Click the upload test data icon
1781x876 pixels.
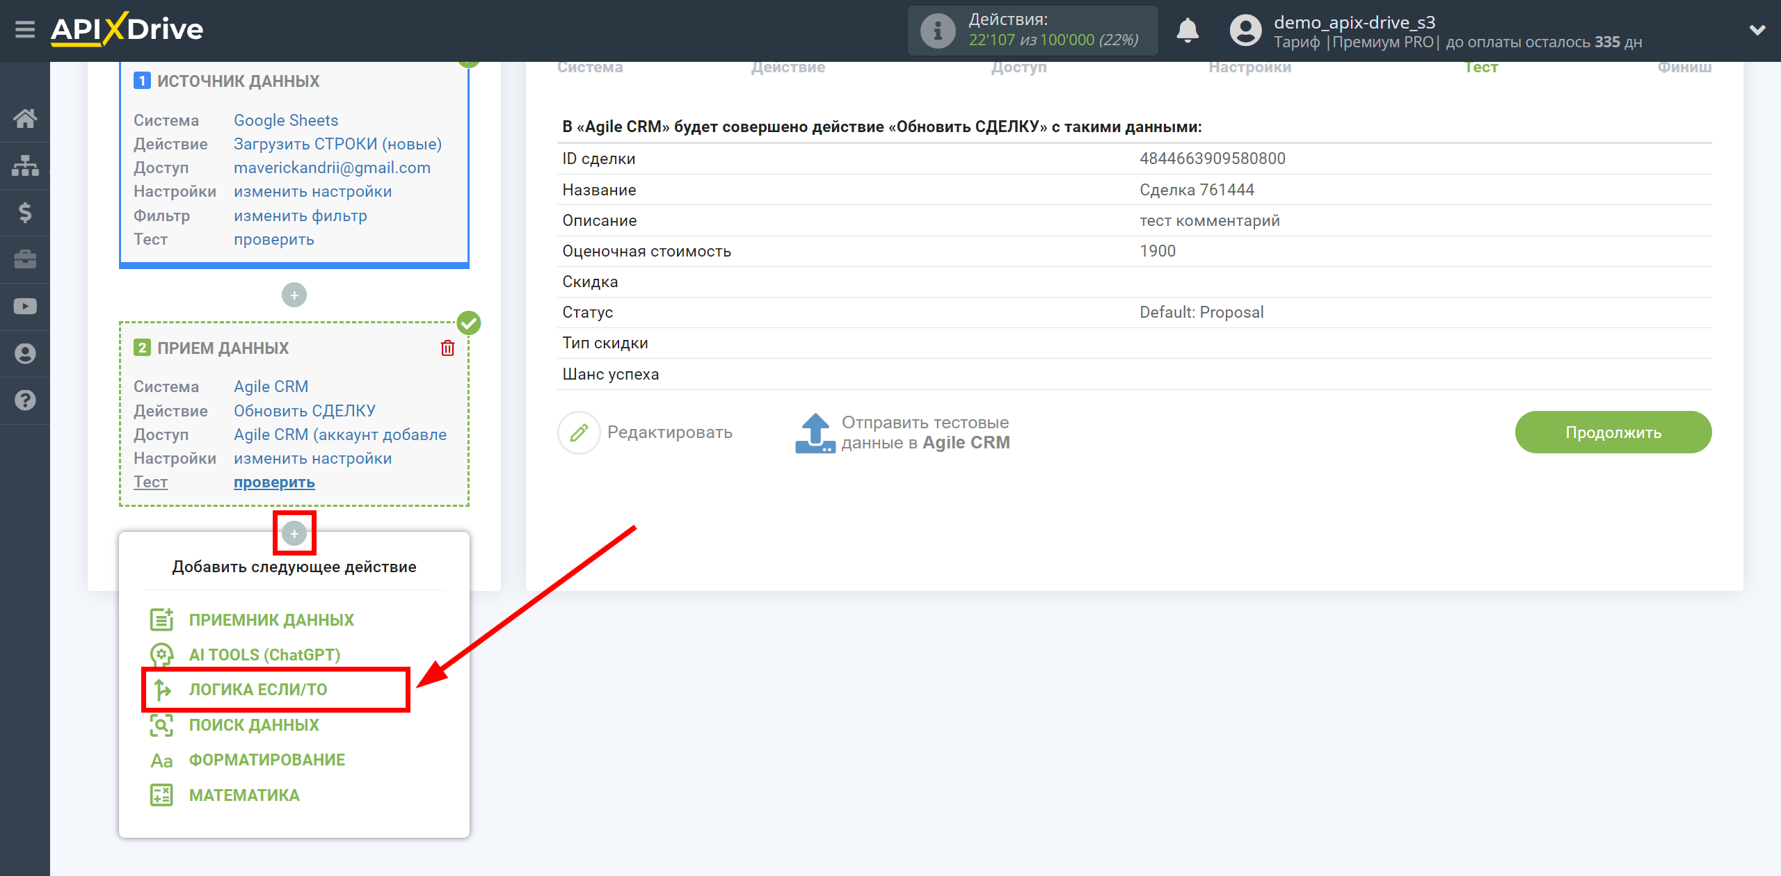815,433
